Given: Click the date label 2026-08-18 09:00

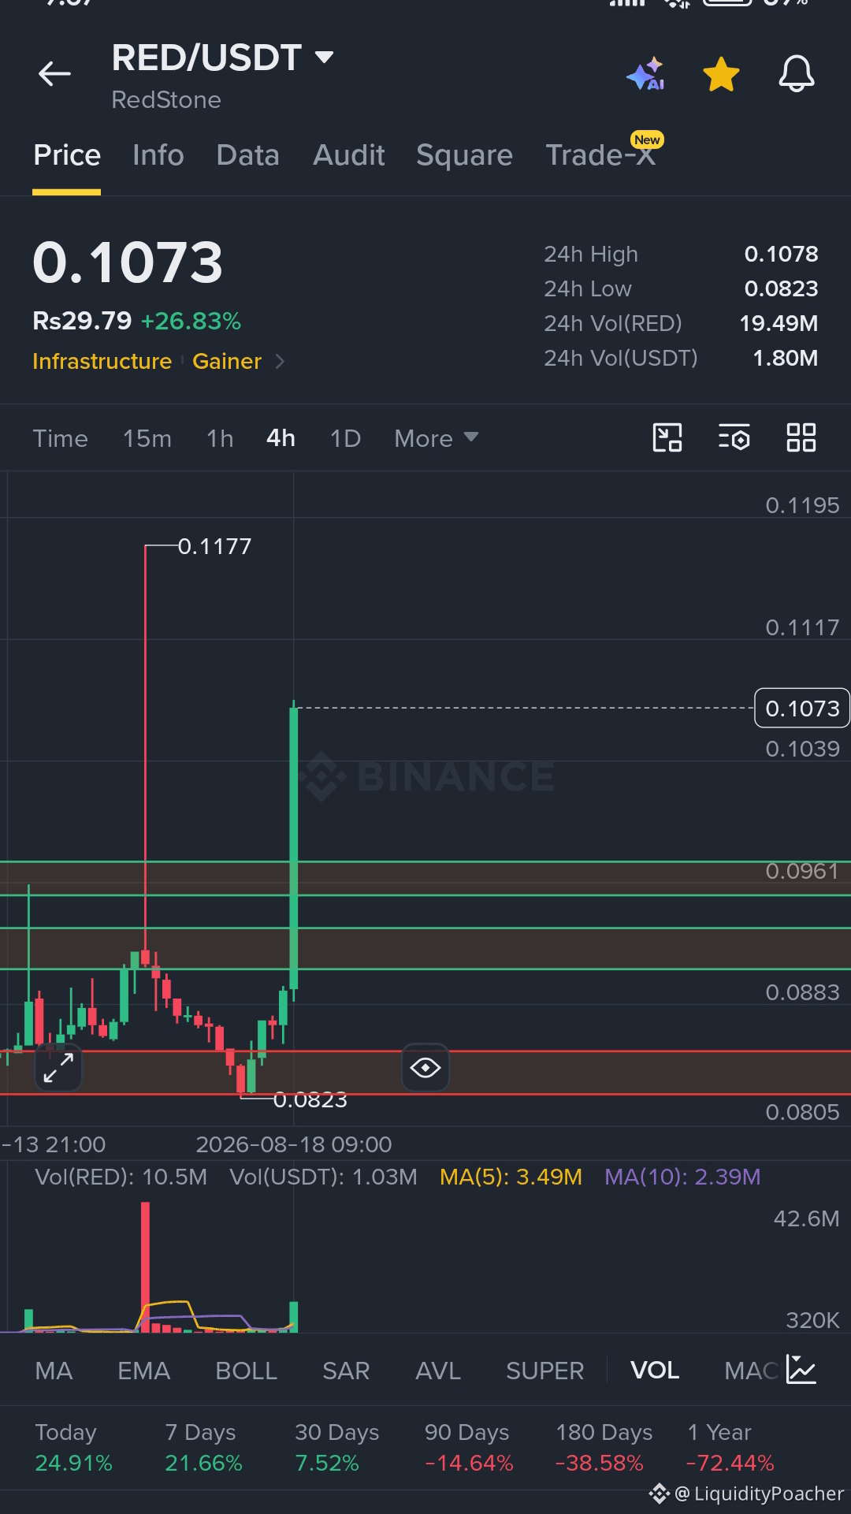Looking at the screenshot, I should pyautogui.click(x=294, y=1144).
